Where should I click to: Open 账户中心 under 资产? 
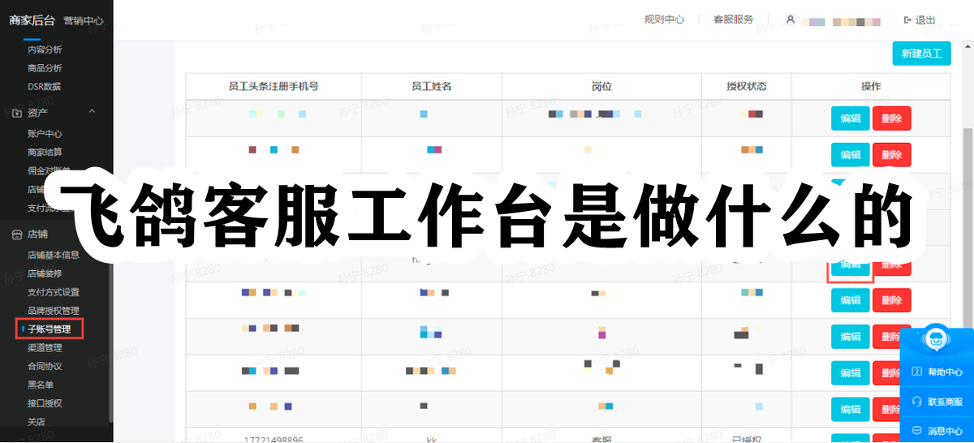(45, 134)
